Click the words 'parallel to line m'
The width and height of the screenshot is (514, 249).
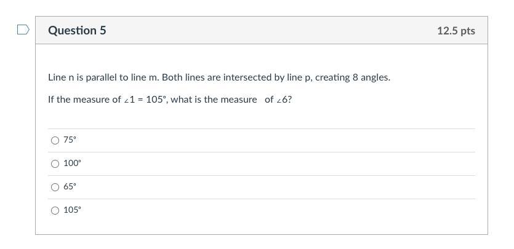click(x=122, y=77)
